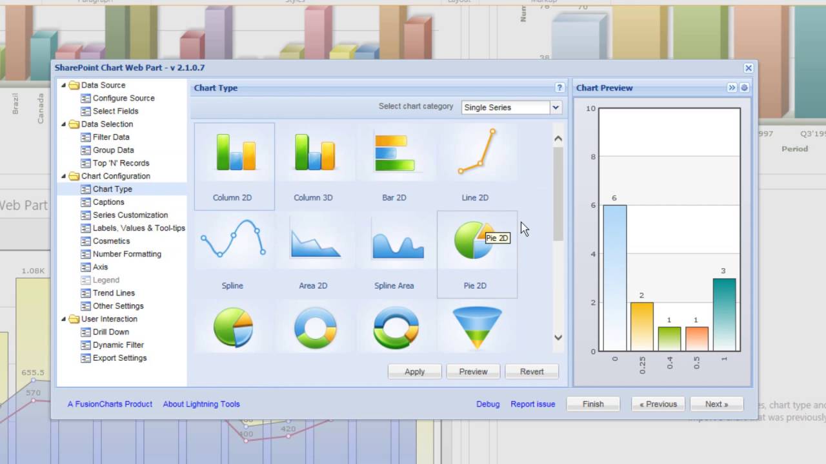Collapse the User Interaction node arrow
Image resolution: width=826 pixels, height=464 pixels.
click(x=63, y=319)
